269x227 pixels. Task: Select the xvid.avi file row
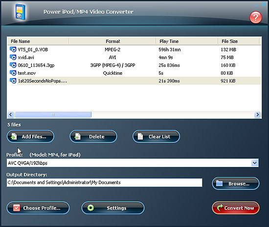pos(134,57)
